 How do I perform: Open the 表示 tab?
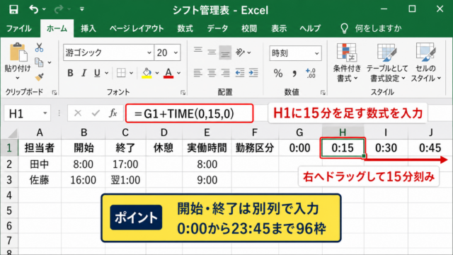click(x=279, y=28)
